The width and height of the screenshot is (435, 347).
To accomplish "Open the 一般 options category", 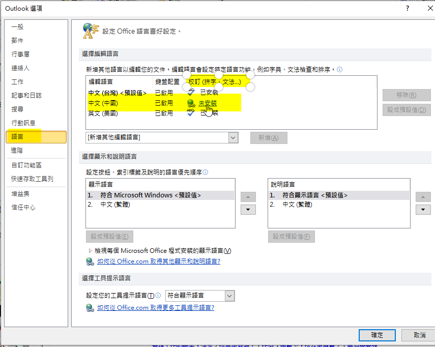I will click(36, 27).
